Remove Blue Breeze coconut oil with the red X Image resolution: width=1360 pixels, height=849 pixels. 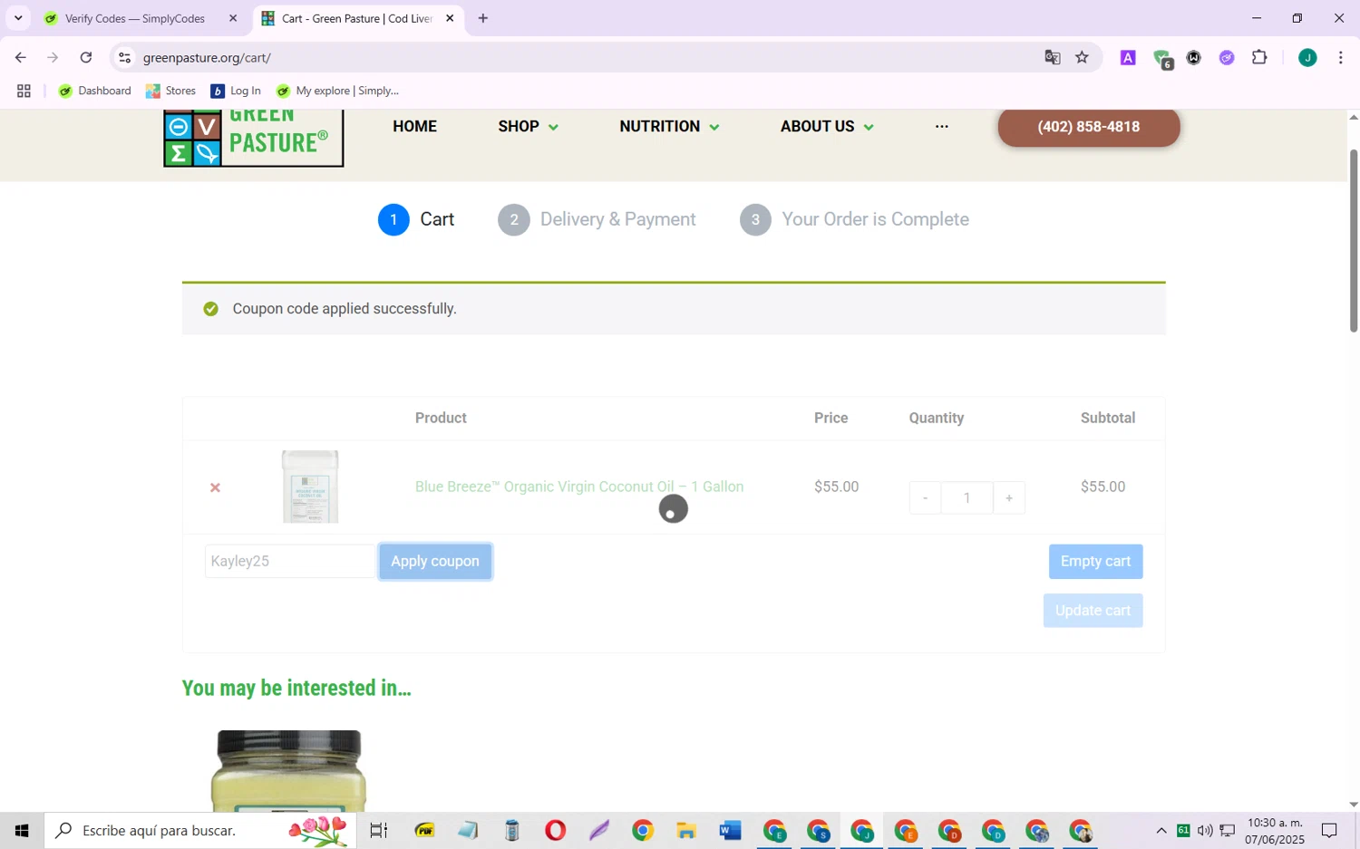[x=215, y=487]
